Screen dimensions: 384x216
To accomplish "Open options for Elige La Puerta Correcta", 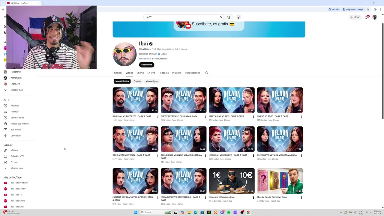I will (301, 198).
